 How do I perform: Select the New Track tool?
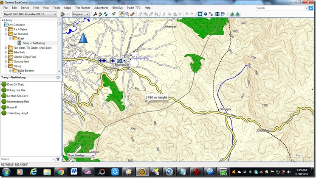click(106, 14)
